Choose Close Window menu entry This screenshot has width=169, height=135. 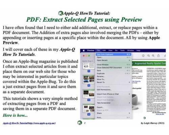pos(114,64)
